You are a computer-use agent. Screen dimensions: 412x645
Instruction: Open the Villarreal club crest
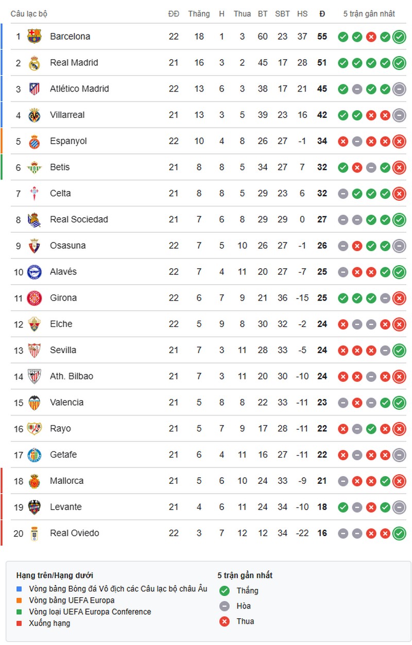34,115
